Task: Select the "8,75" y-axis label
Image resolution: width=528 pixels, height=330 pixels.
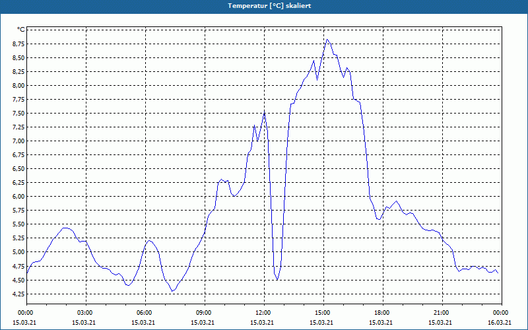Action: [x=19, y=44]
